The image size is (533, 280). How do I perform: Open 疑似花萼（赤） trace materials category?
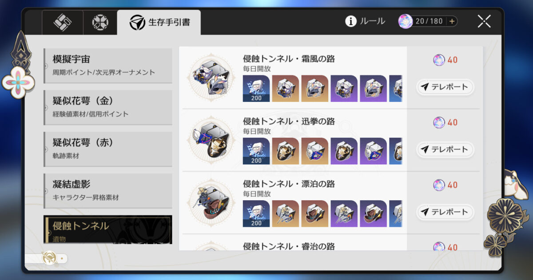point(108,149)
